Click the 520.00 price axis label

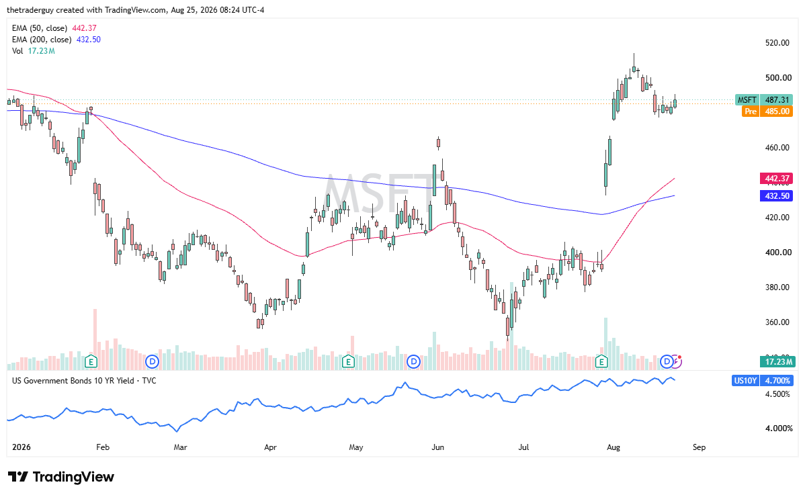[777, 42]
